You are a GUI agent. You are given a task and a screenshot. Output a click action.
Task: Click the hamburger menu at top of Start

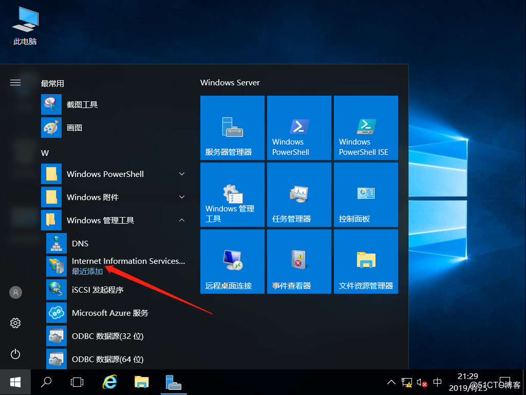(x=15, y=83)
